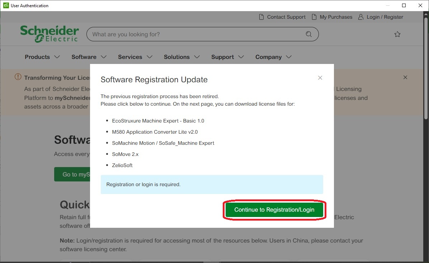Click the My Purchases document icon
429x263 pixels.
coord(314,17)
